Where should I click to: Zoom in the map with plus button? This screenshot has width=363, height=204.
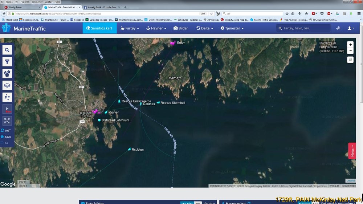350,44
